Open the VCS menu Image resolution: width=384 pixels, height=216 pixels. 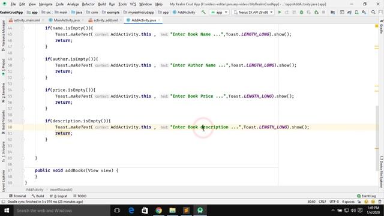click(x=133, y=4)
